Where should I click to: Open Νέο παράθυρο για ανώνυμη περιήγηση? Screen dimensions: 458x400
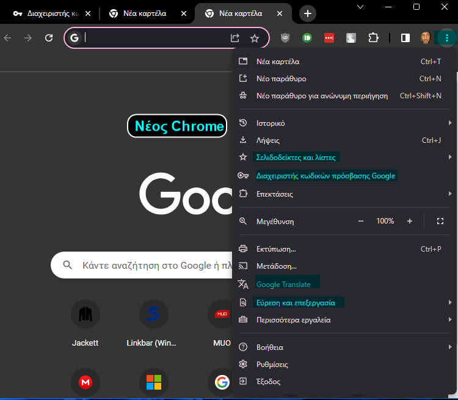(344, 96)
